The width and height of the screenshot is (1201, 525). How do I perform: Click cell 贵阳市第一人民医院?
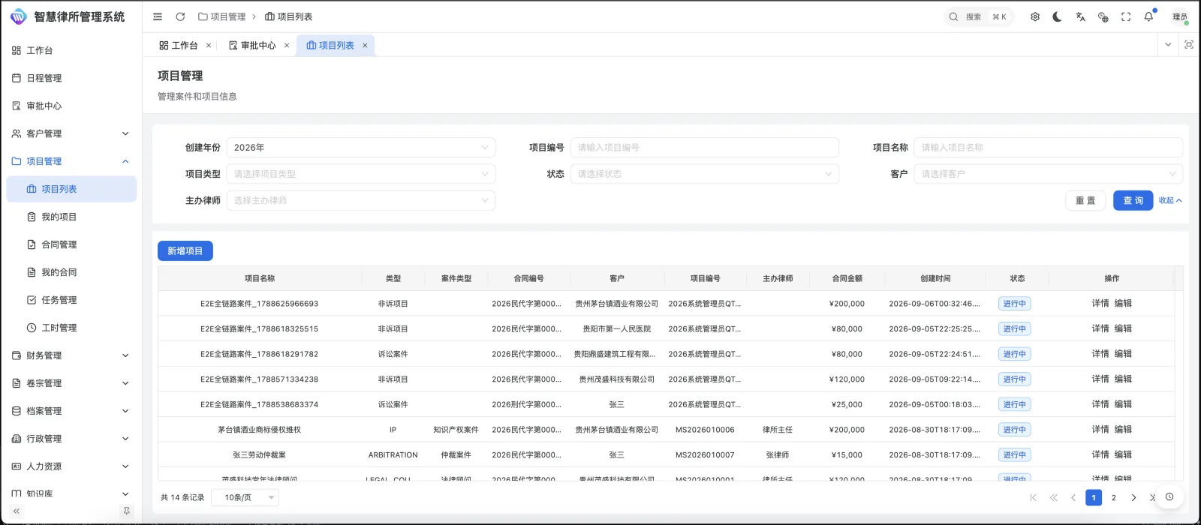tap(617, 329)
